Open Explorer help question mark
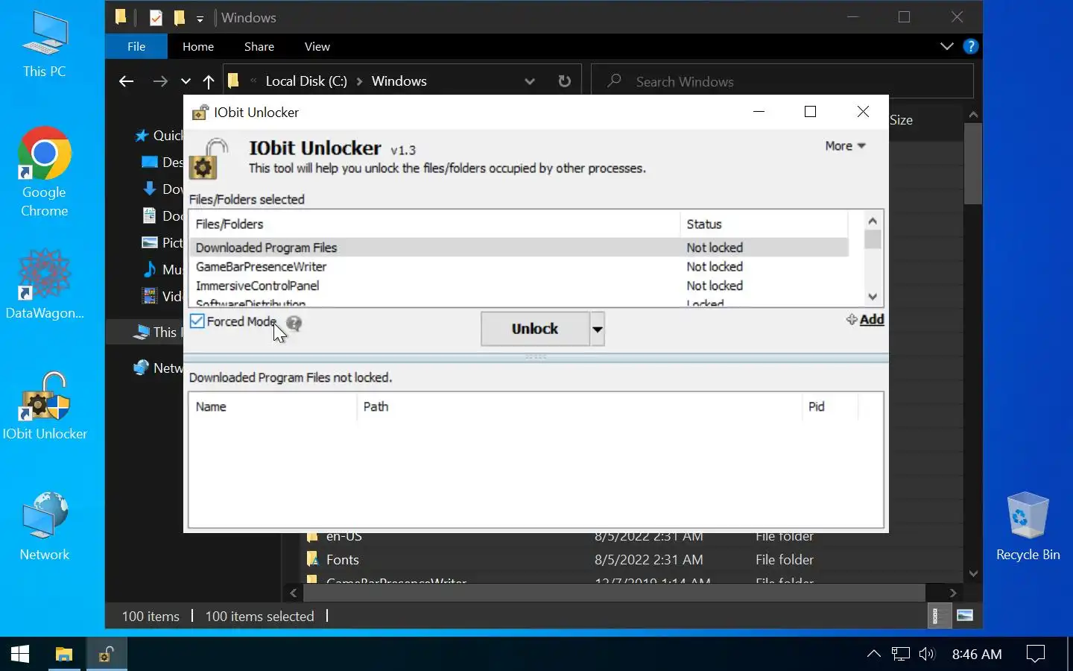Viewport: 1073px width, 671px height. [970, 46]
